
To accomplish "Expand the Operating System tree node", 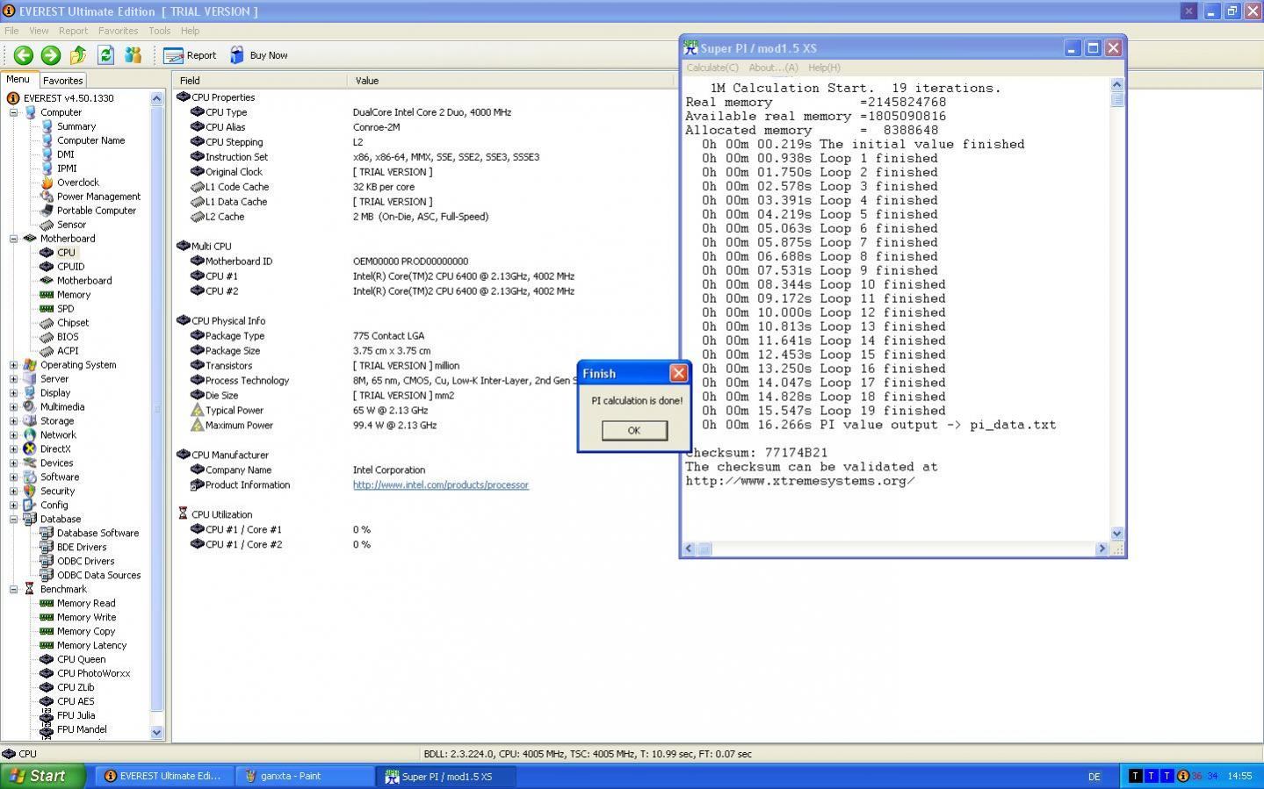I will coord(13,365).
